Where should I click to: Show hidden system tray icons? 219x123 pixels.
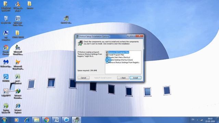[197, 120]
